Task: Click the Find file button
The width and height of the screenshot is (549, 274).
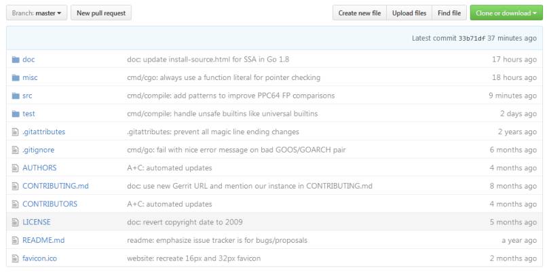Action: (449, 13)
